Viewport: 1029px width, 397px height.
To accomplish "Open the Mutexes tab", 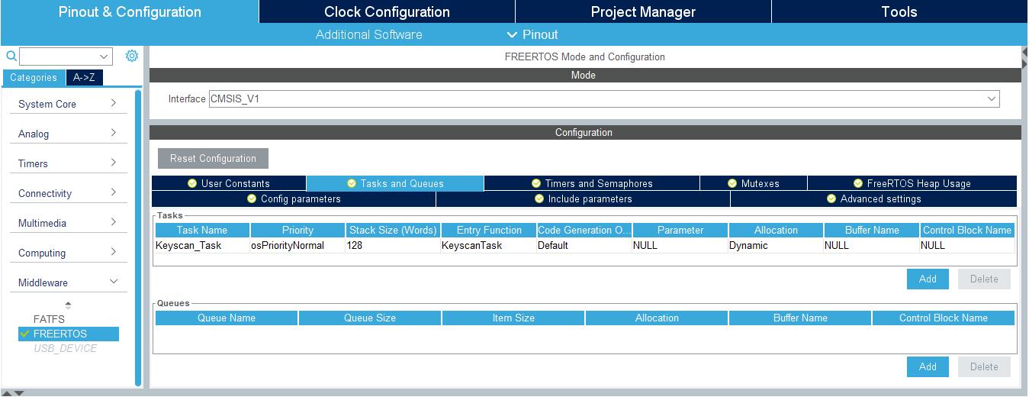I will pyautogui.click(x=754, y=183).
